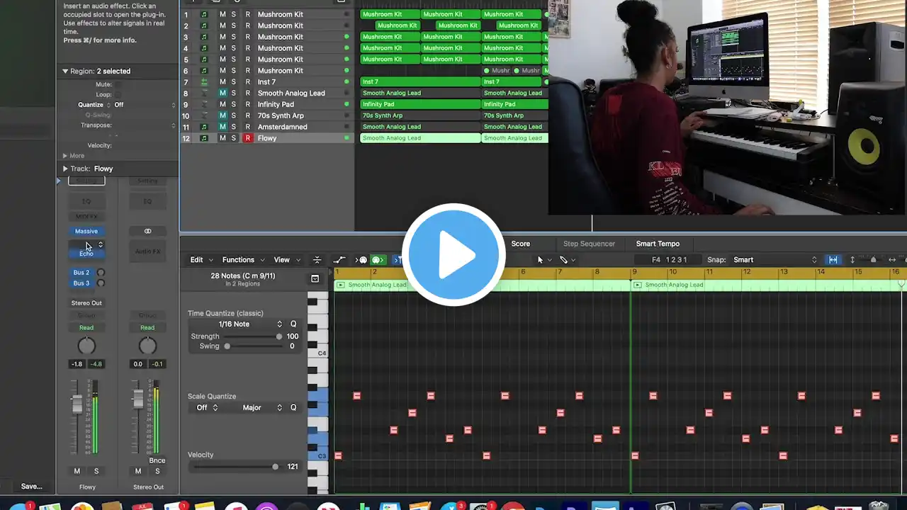Viewport: 907px width, 510px height.
Task: Switch to the Score tab
Action: point(521,244)
